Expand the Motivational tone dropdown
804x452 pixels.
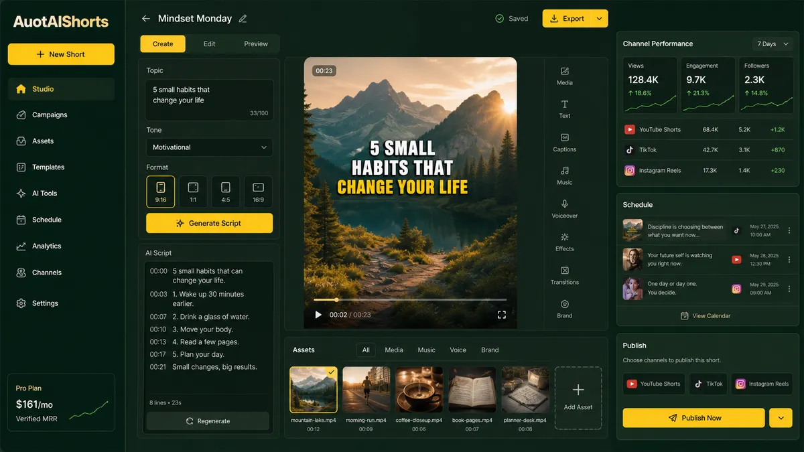[x=210, y=147]
